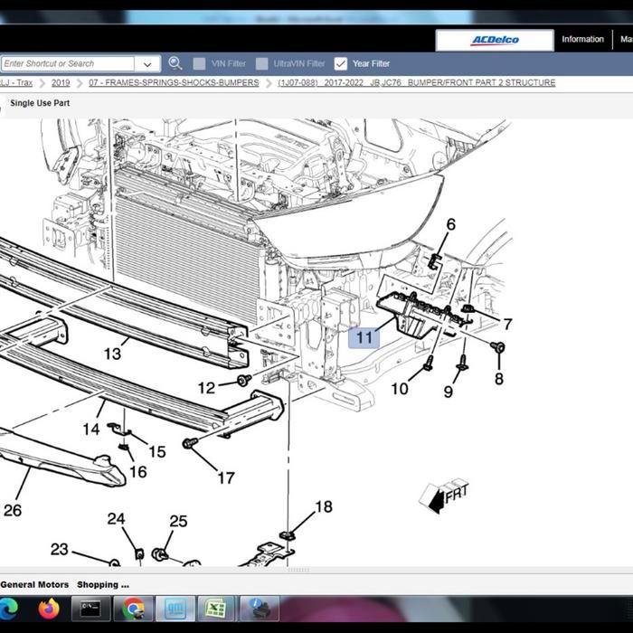633x633 pixels.
Task: Open the printer info taskbar icon
Action: point(259,609)
